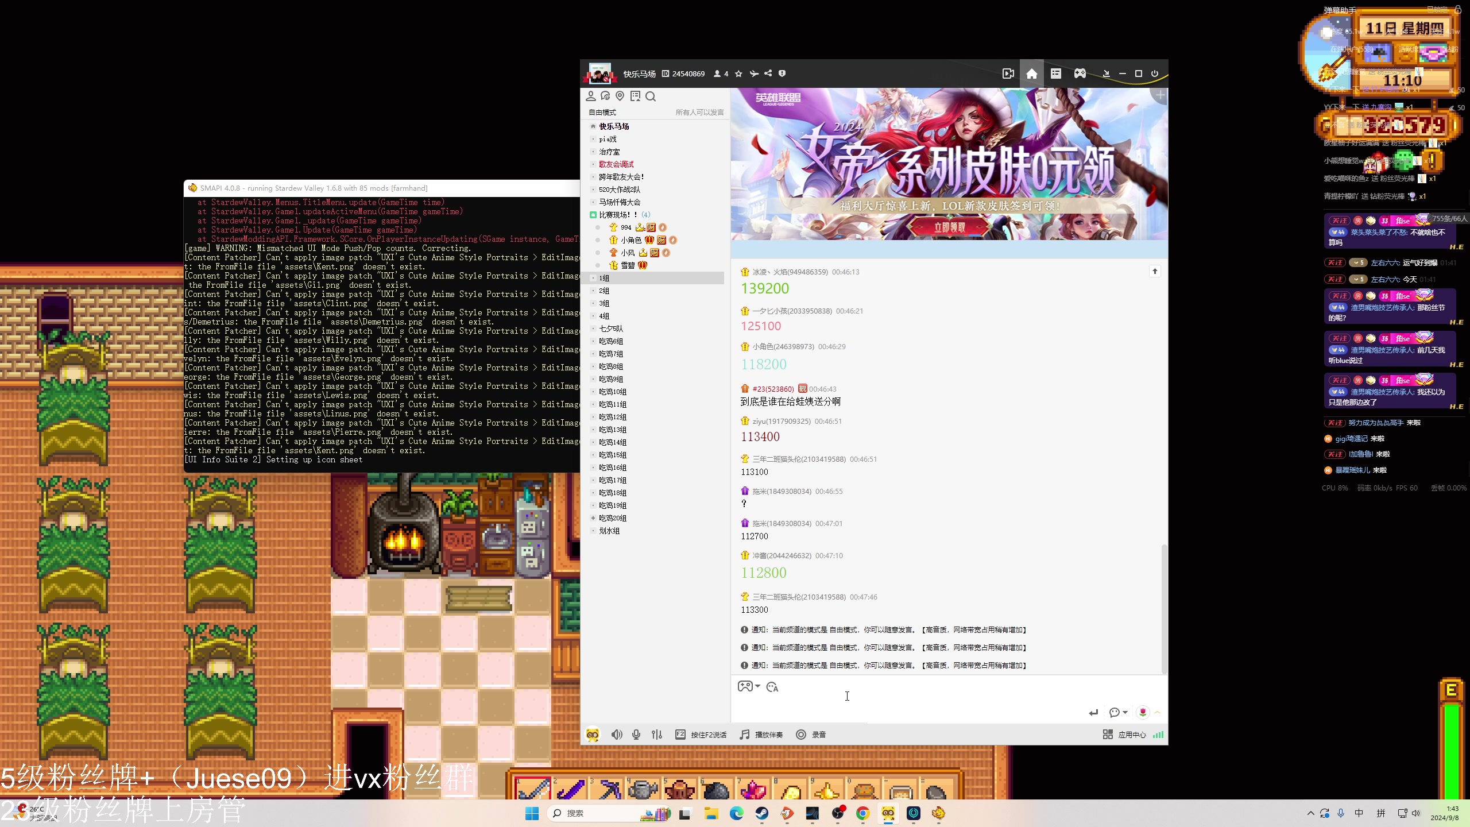Image resolution: width=1470 pixels, height=827 pixels.
Task: Open Google Chrome from the taskbar
Action: tap(862, 813)
